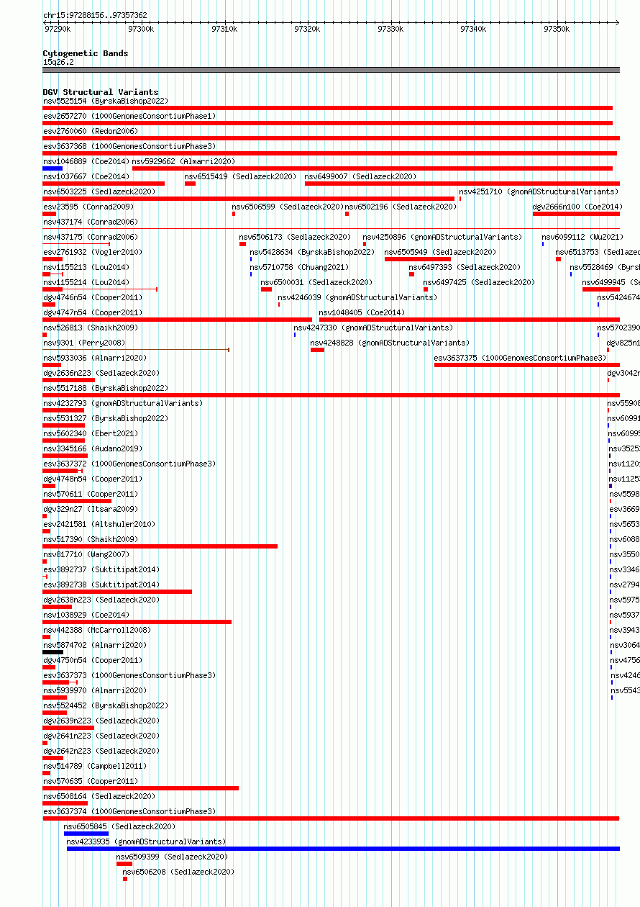This screenshot has width=640, height=907.
Task: Select the esv23595 (Conrad2009) label
Action: [x=88, y=207]
